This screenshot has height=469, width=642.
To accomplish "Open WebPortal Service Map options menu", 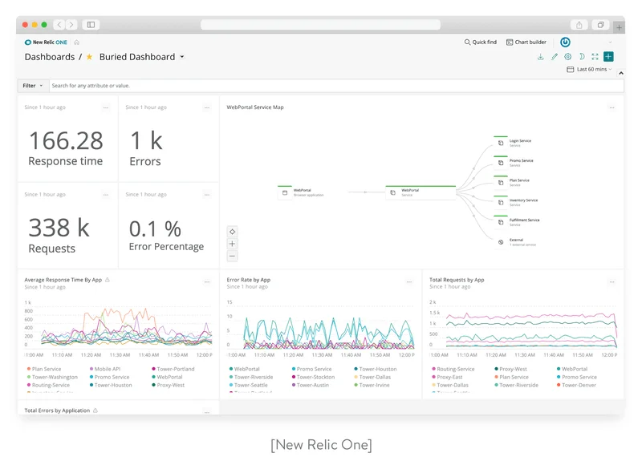I will (612, 107).
